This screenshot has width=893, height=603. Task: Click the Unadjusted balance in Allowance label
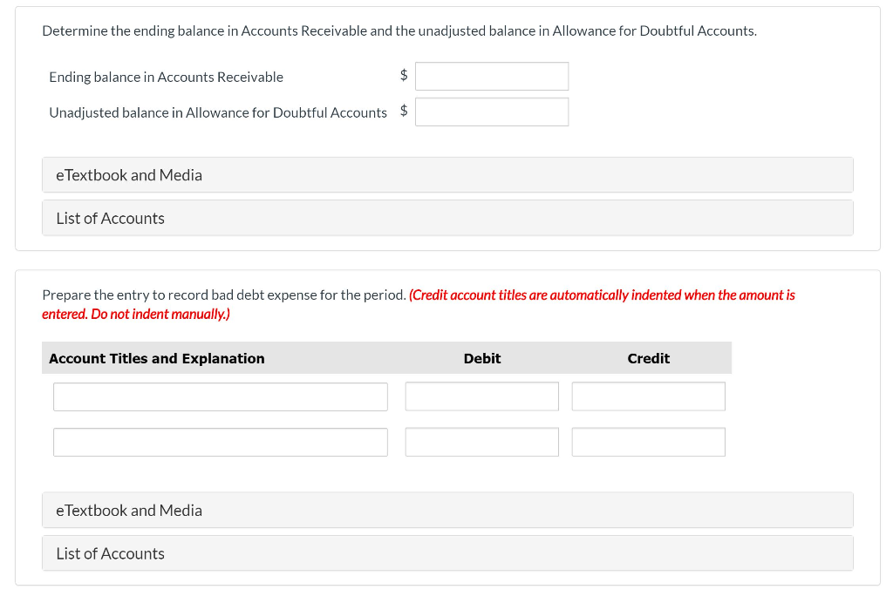click(x=217, y=112)
